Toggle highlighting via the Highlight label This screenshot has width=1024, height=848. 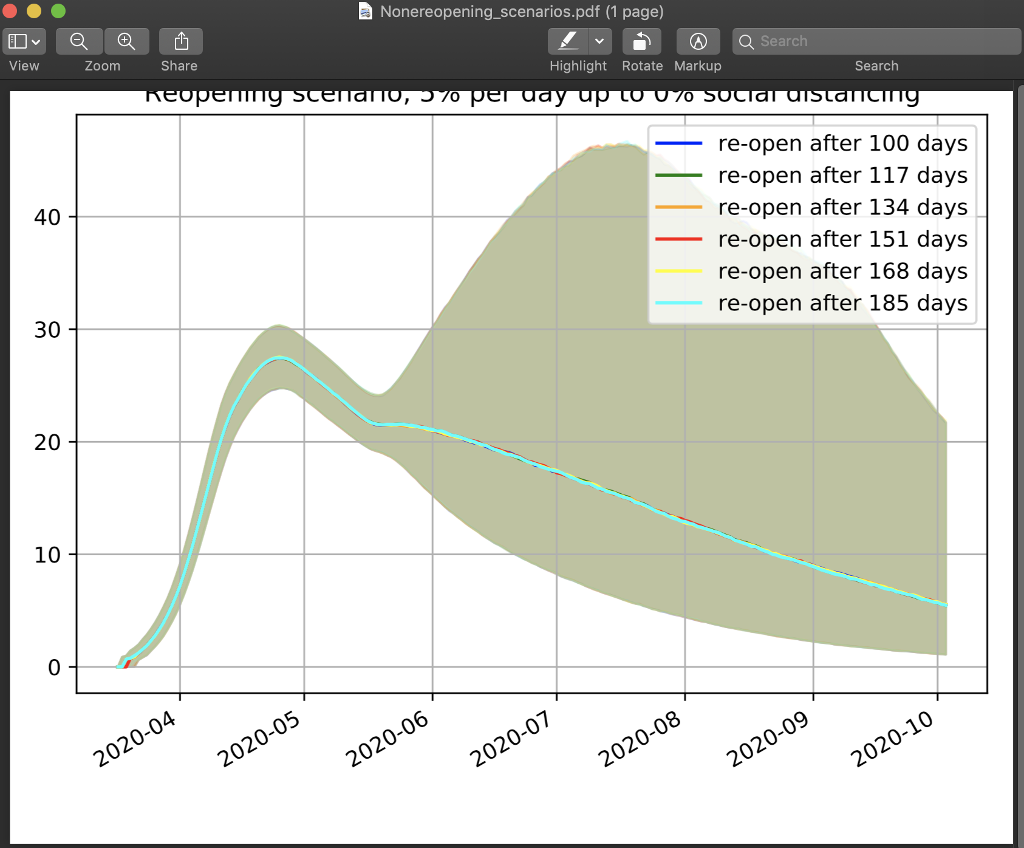coord(578,66)
